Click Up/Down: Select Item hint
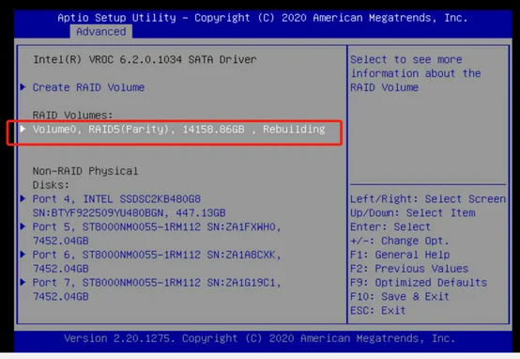Screen dimensions: 520x359 pyautogui.click(x=413, y=213)
